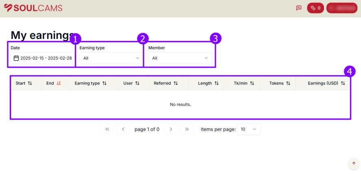Go to the first page

point(107,129)
